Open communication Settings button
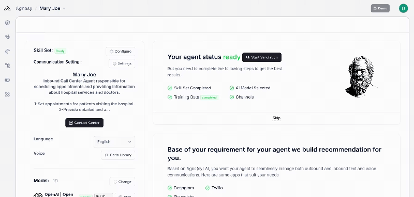 (x=122, y=63)
